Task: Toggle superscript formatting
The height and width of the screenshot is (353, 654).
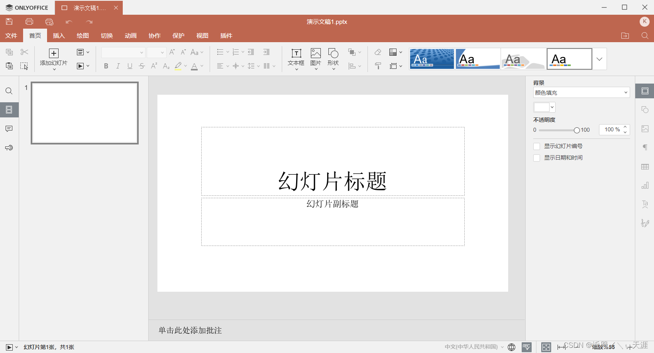Action: (154, 66)
